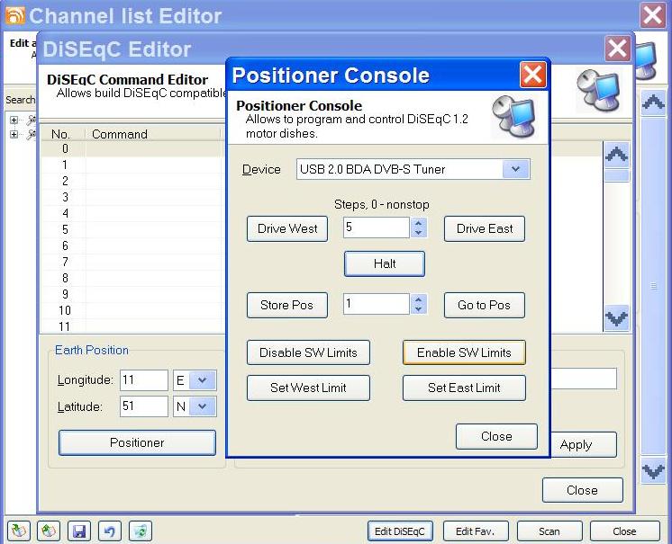The image size is (672, 544).
Task: Close the Positioner Console with red X
Action: pos(532,75)
